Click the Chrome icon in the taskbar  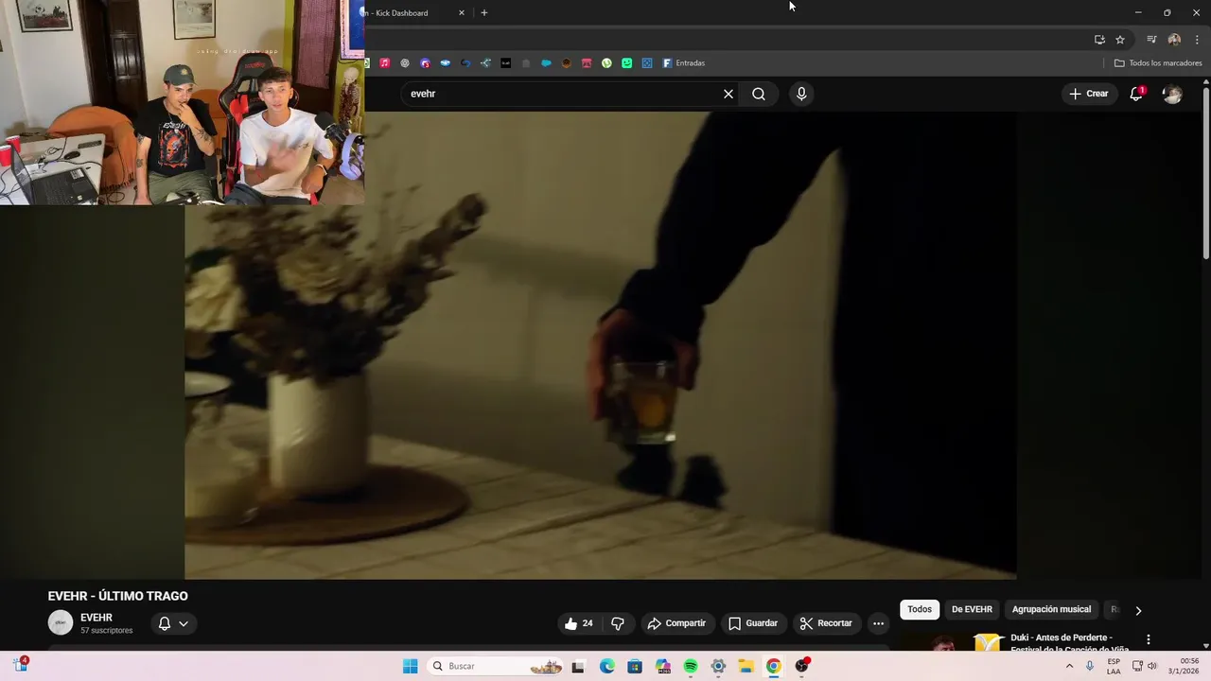[774, 666]
